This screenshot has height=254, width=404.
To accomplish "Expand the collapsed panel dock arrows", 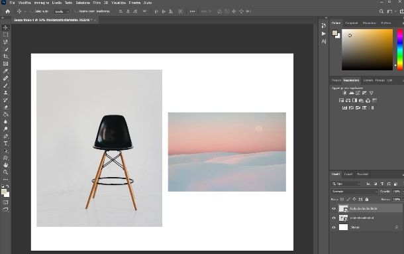I will [x=326, y=18].
